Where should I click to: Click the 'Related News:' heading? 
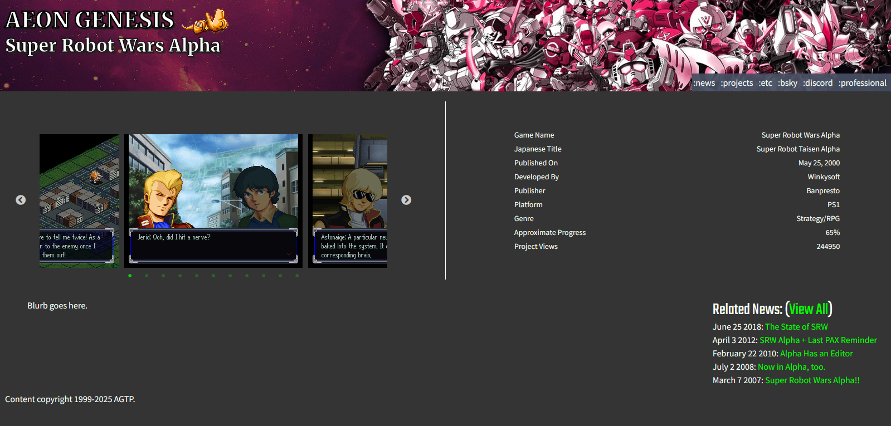(x=747, y=309)
